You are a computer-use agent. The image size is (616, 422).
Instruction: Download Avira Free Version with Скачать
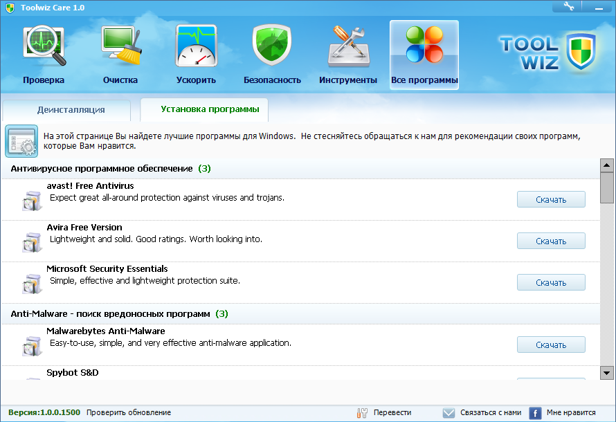pos(551,241)
